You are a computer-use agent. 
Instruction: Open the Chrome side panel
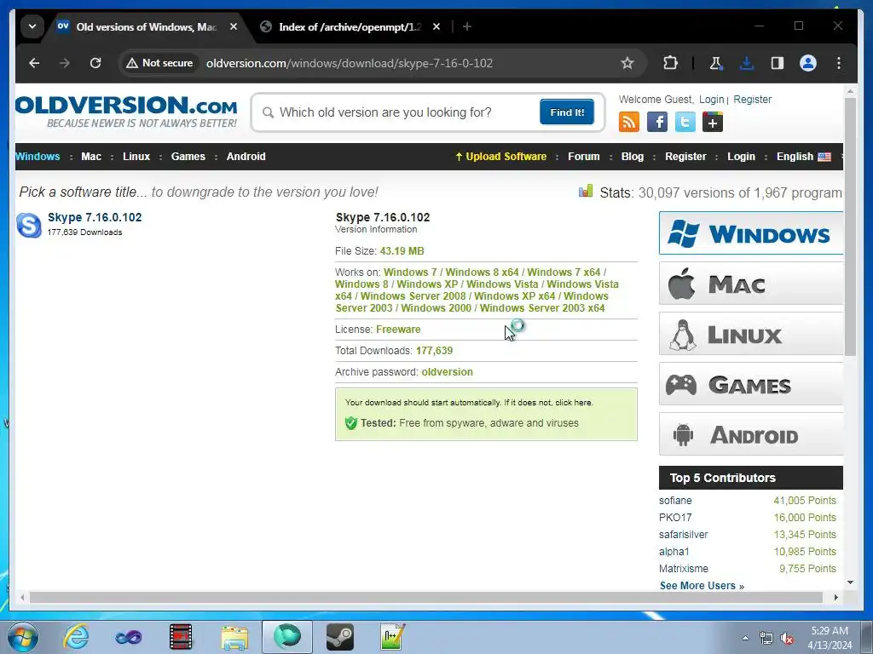coord(778,63)
